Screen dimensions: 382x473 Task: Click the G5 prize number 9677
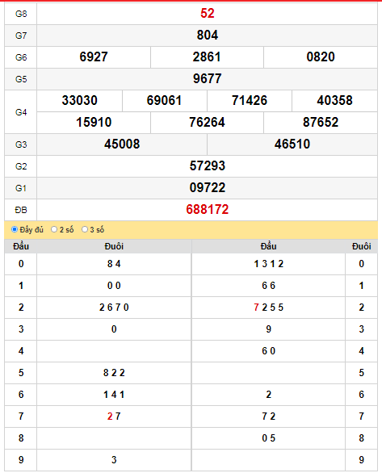[x=208, y=79]
